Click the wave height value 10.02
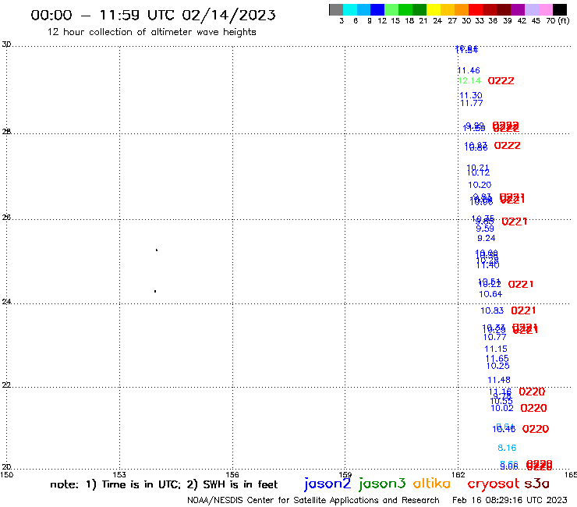This screenshot has width=577, height=507. [x=502, y=408]
